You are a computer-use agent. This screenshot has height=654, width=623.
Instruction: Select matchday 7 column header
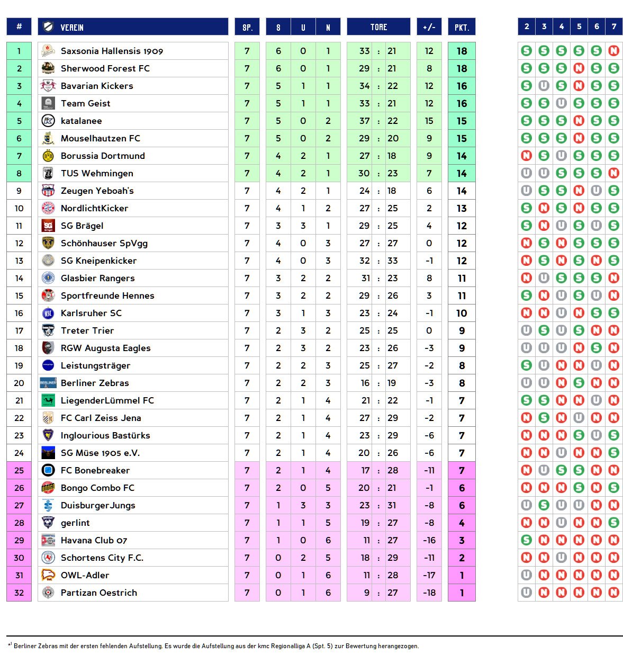tap(614, 26)
